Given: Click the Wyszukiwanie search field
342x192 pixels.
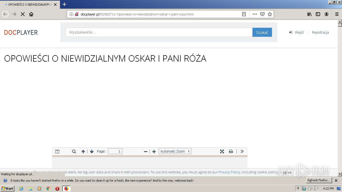Looking at the screenshot, I should click(159, 32).
